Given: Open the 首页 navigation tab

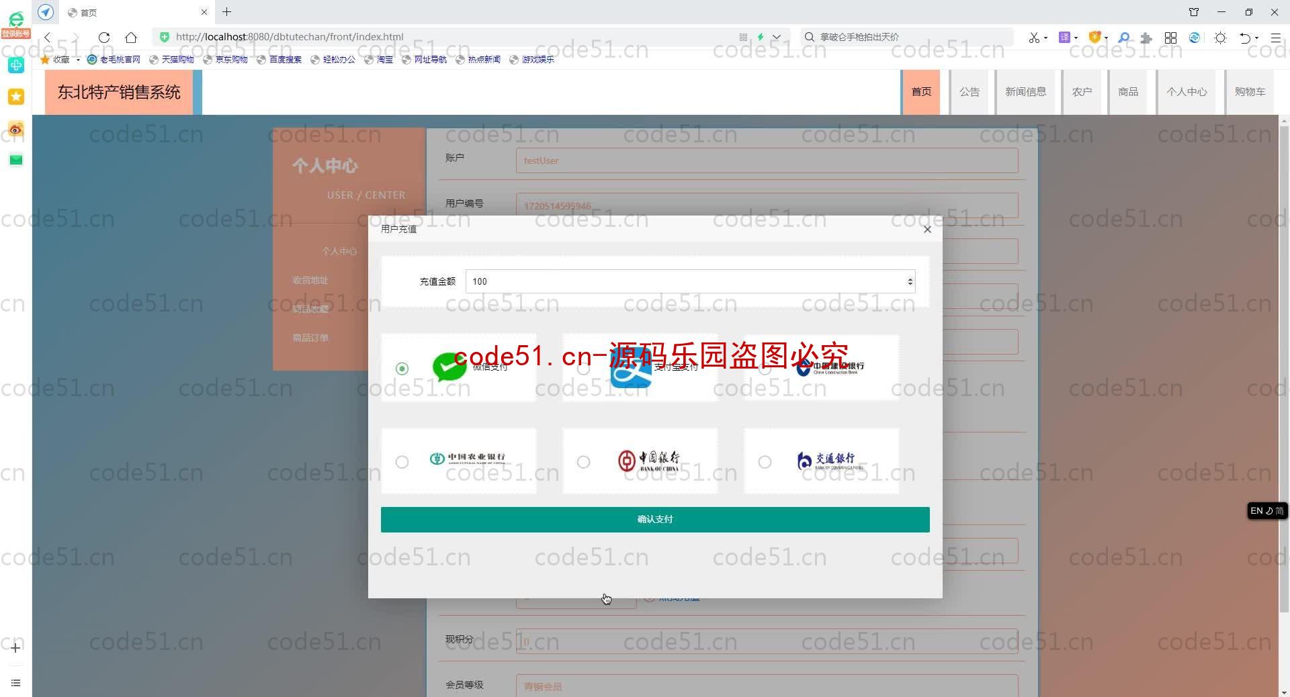Looking at the screenshot, I should (x=921, y=92).
